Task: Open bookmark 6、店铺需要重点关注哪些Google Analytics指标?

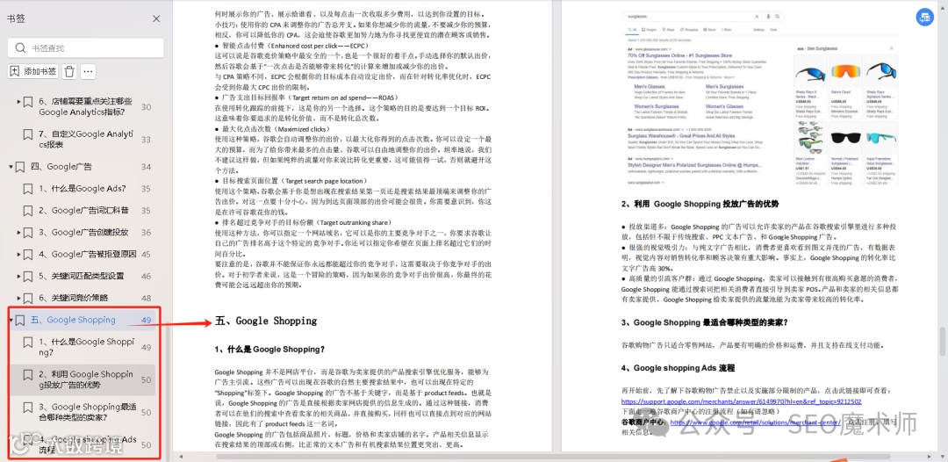Action: pyautogui.click(x=85, y=107)
